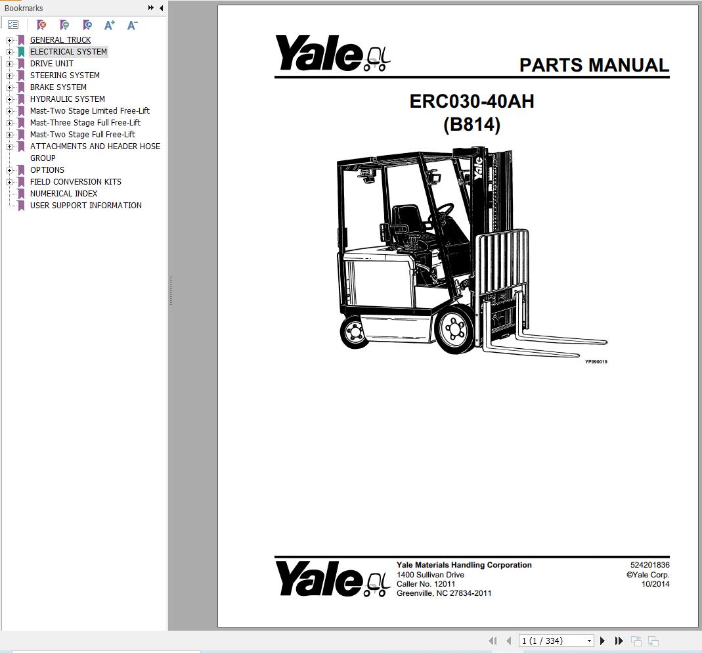The image size is (702, 653).
Task: Open the NUMERICAL INDEX section
Action: click(63, 193)
